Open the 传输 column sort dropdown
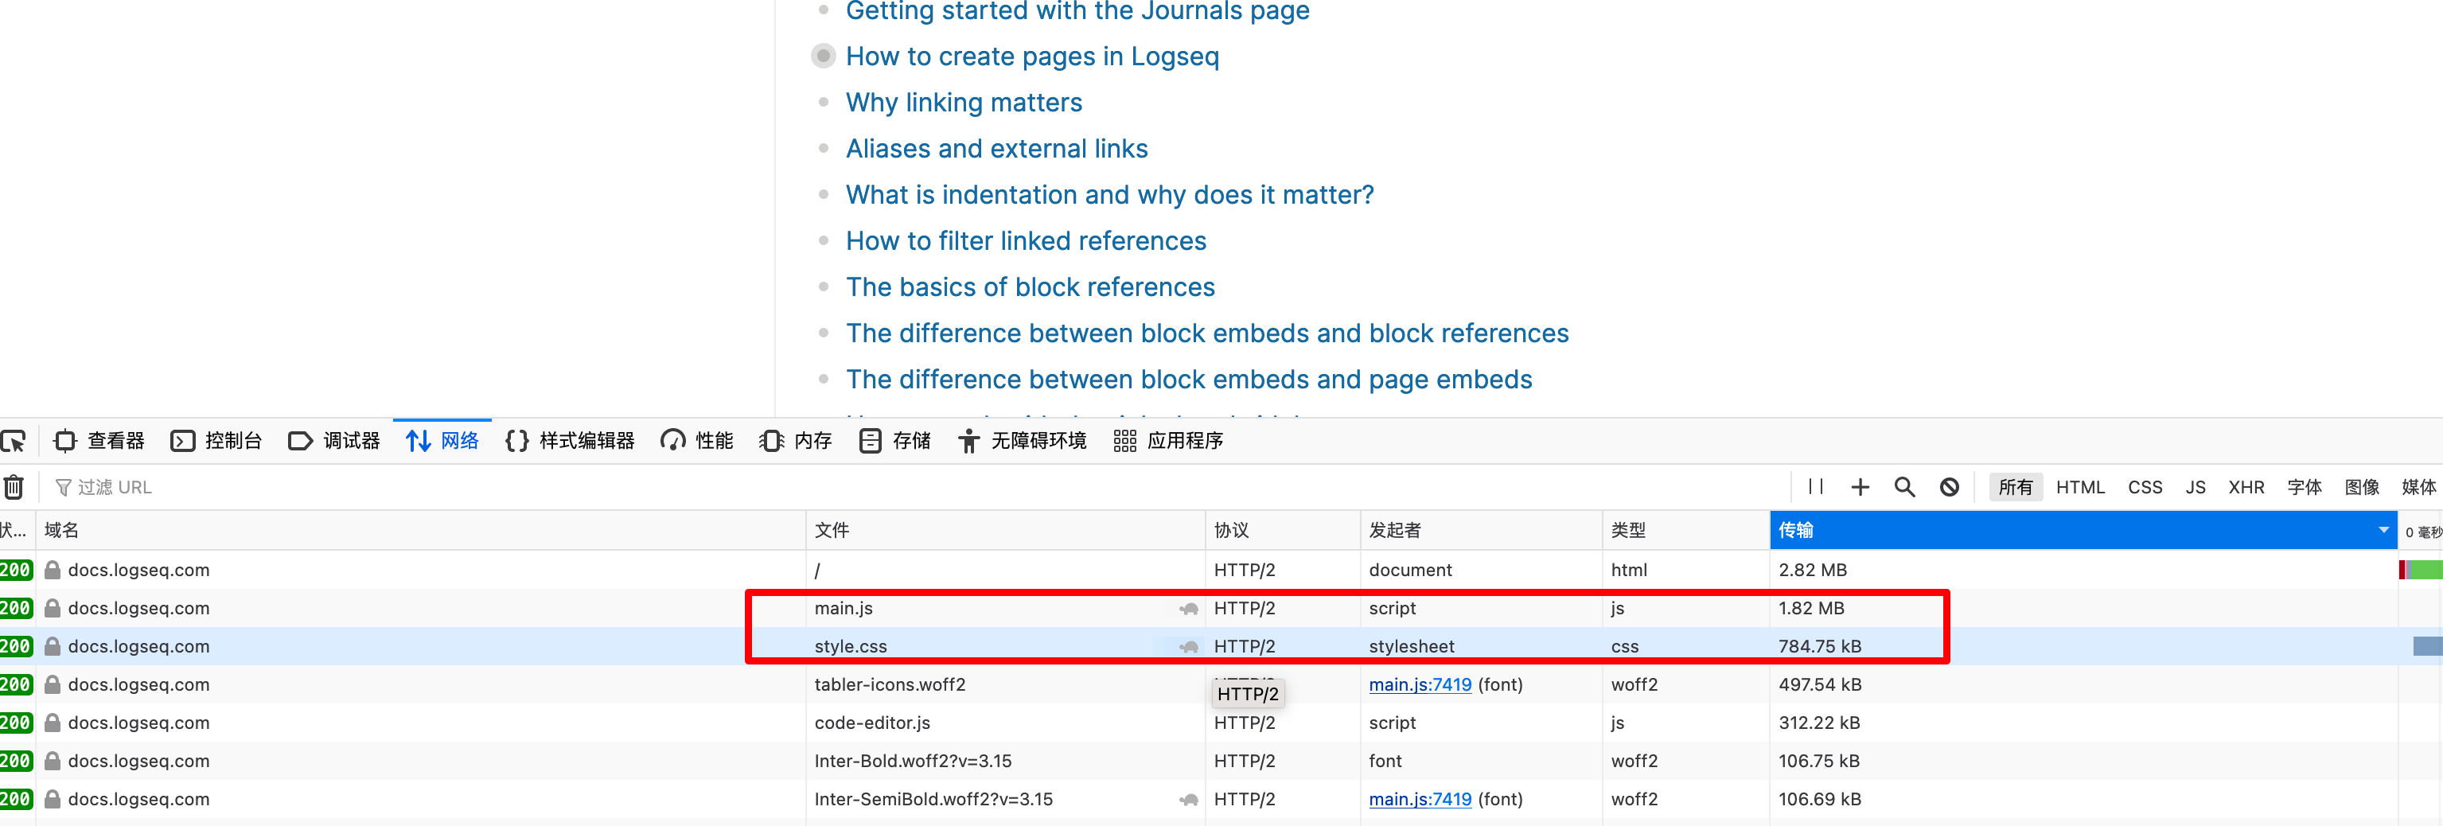The image size is (2443, 826). coord(2384,530)
